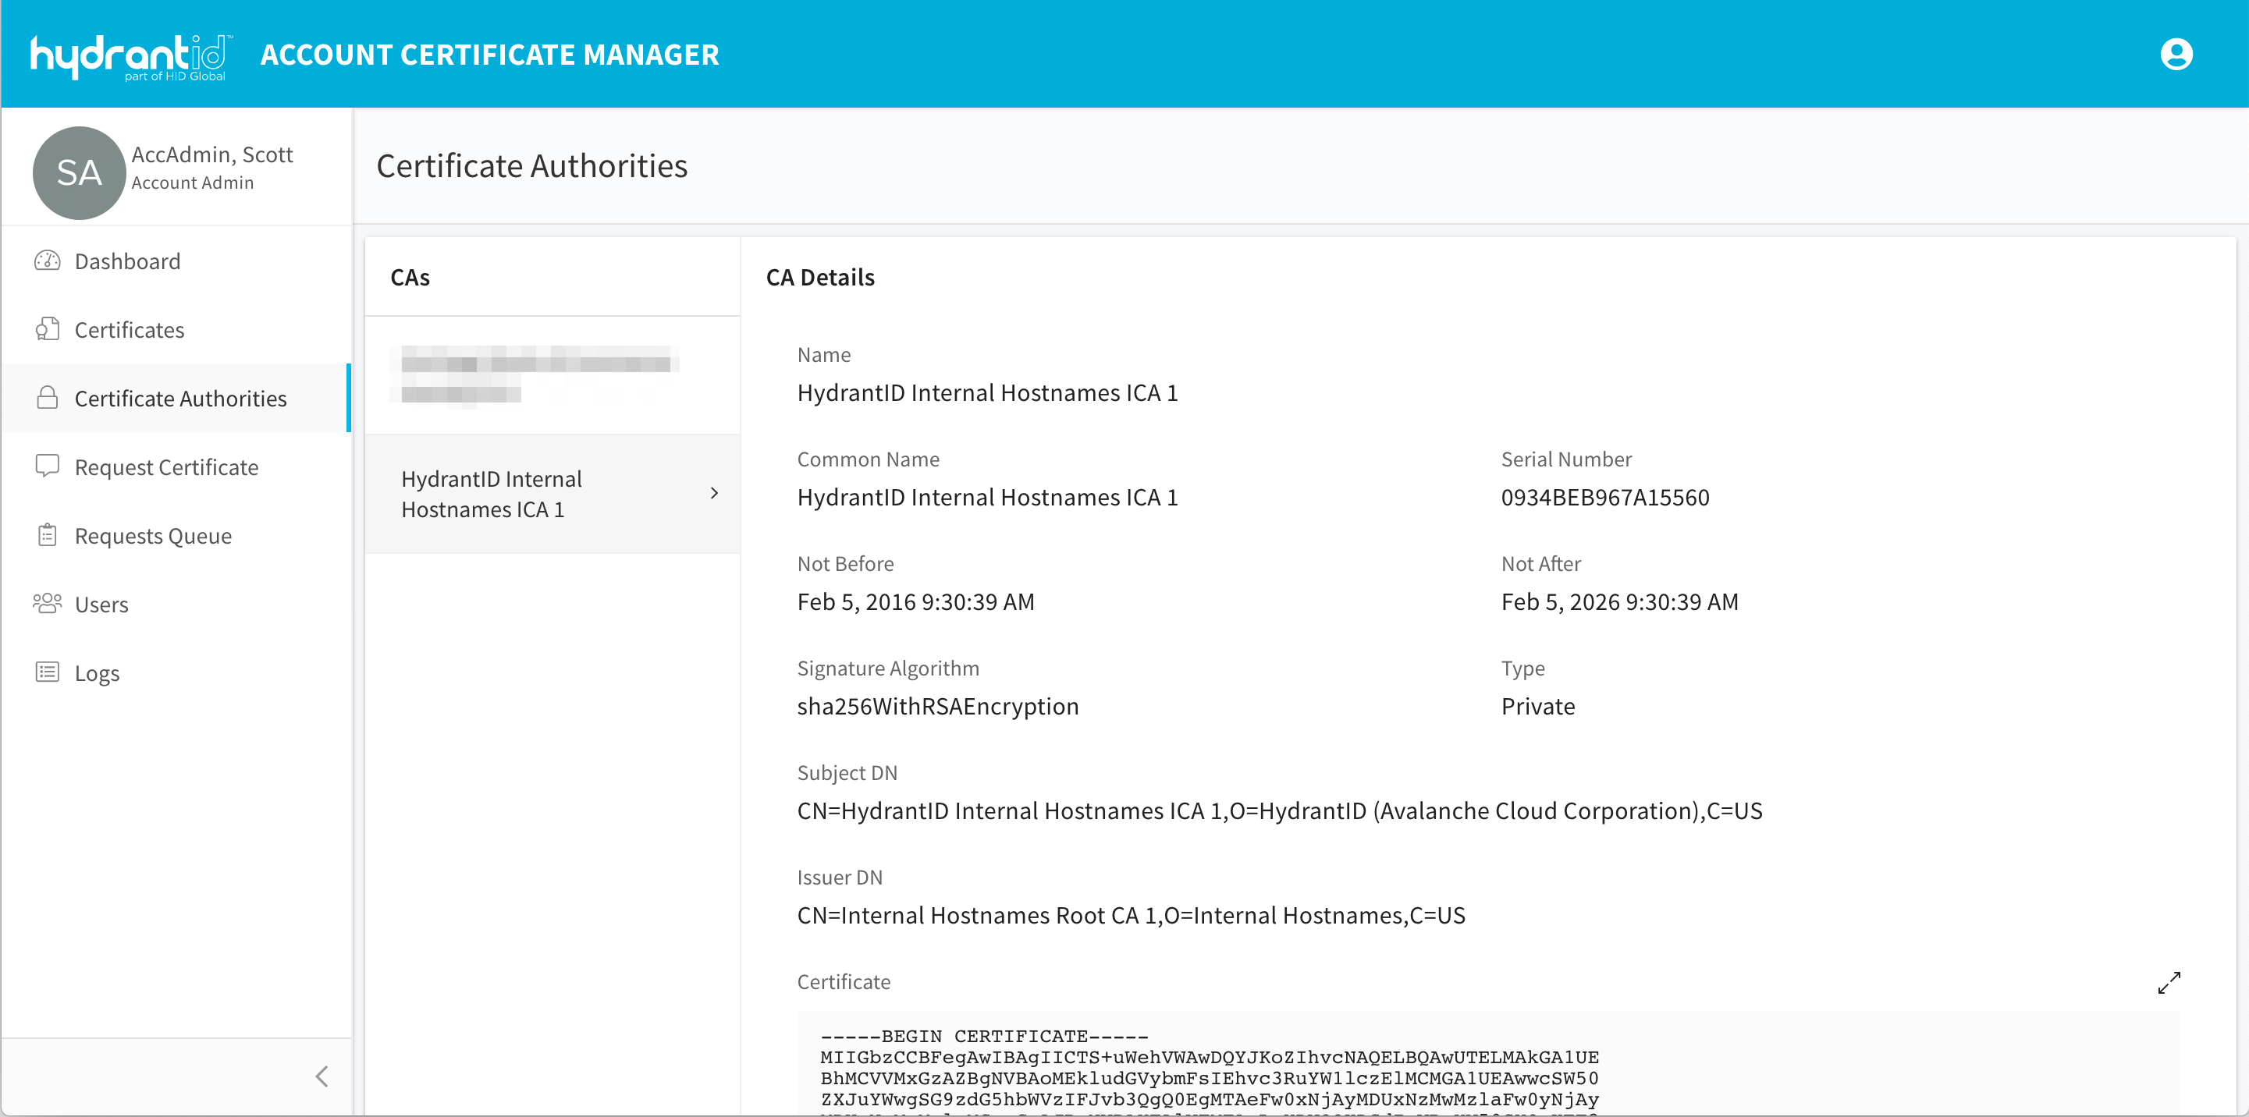Go to Request Certificate page
Image resolution: width=2249 pixels, height=1117 pixels.
click(176, 466)
